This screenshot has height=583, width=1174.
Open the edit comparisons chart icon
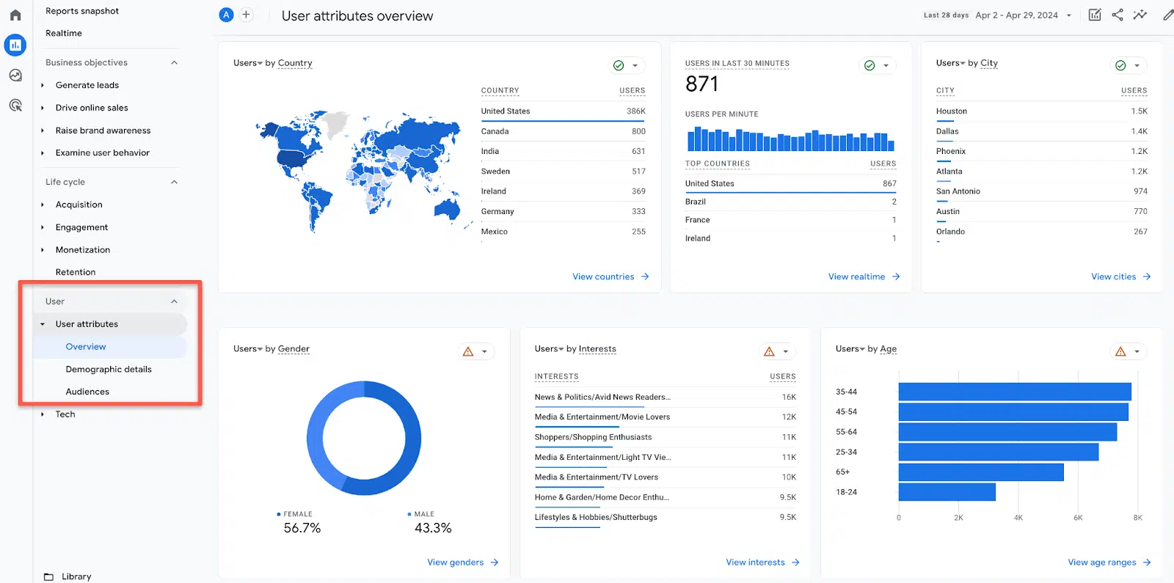coord(1095,15)
